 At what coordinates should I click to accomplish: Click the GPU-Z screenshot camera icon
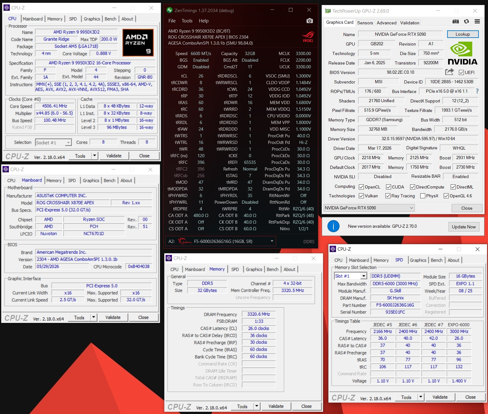(x=455, y=22)
